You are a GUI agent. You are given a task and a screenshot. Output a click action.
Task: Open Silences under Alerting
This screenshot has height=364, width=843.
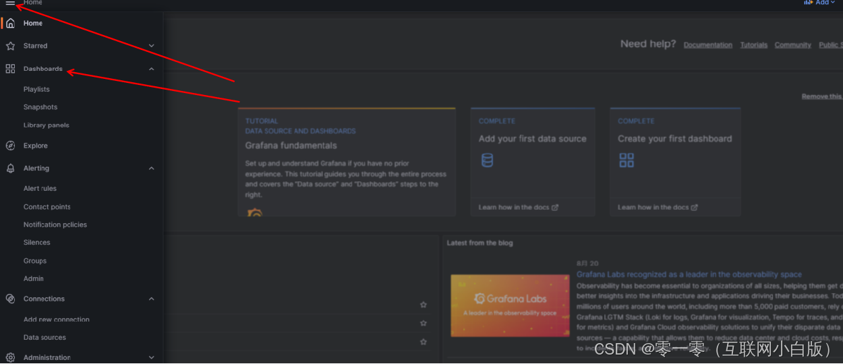tap(37, 243)
